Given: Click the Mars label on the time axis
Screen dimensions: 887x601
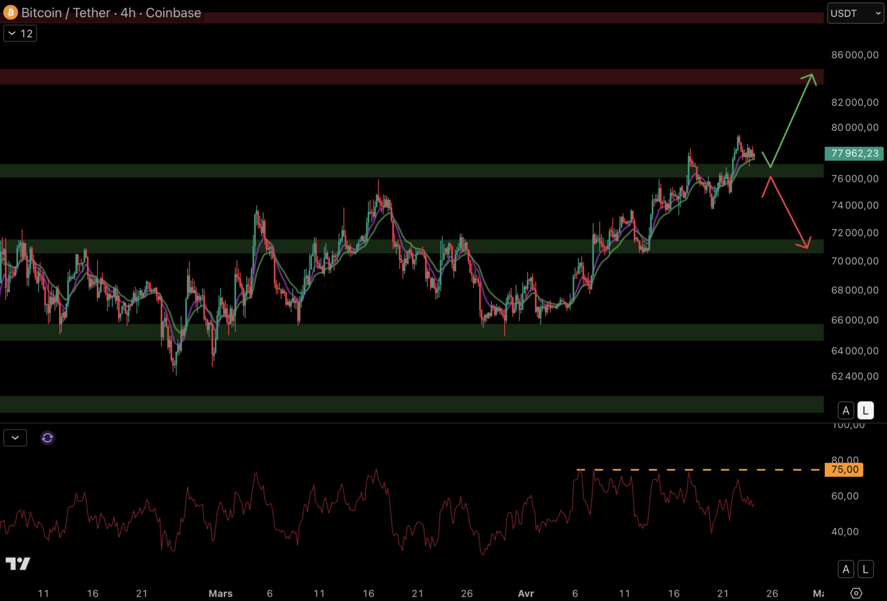Looking at the screenshot, I should (220, 593).
